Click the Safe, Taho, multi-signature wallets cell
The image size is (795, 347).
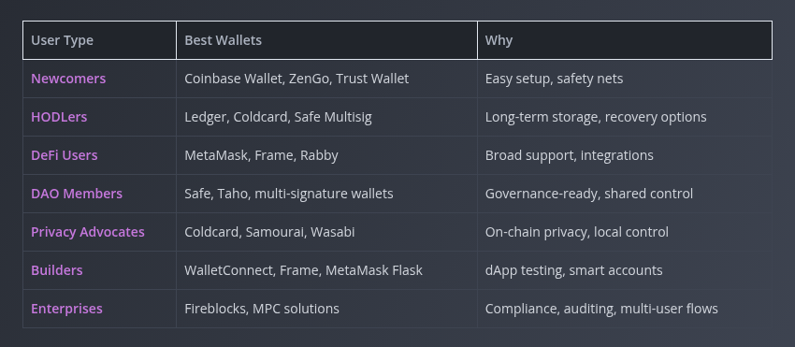(x=326, y=194)
